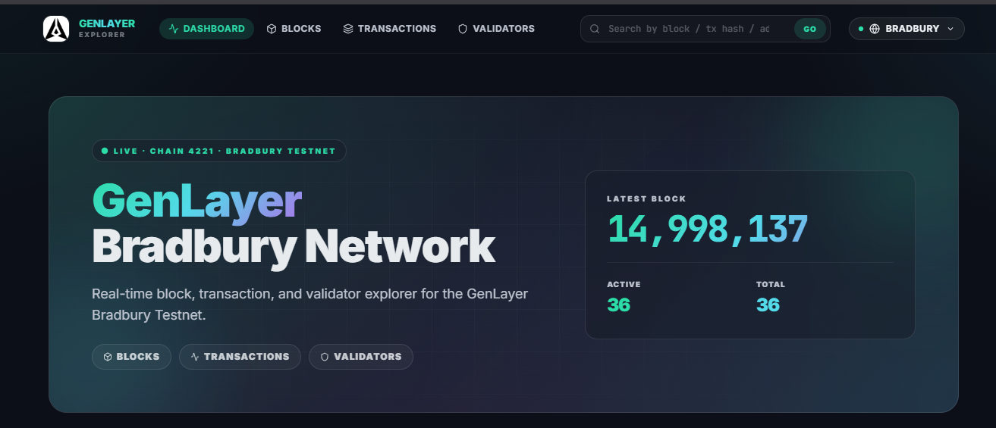Click the green live dot in the badge

[x=105, y=151]
